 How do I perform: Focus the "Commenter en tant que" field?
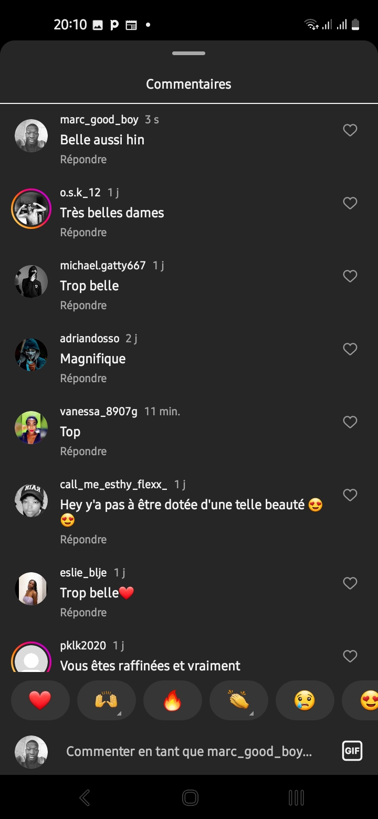189,751
